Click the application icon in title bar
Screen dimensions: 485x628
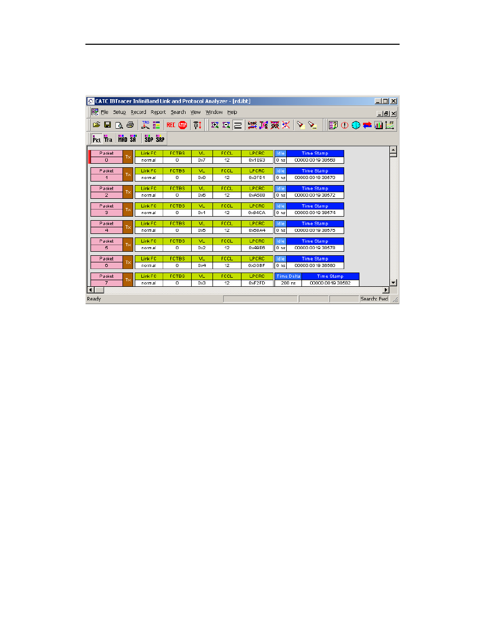[x=91, y=101]
